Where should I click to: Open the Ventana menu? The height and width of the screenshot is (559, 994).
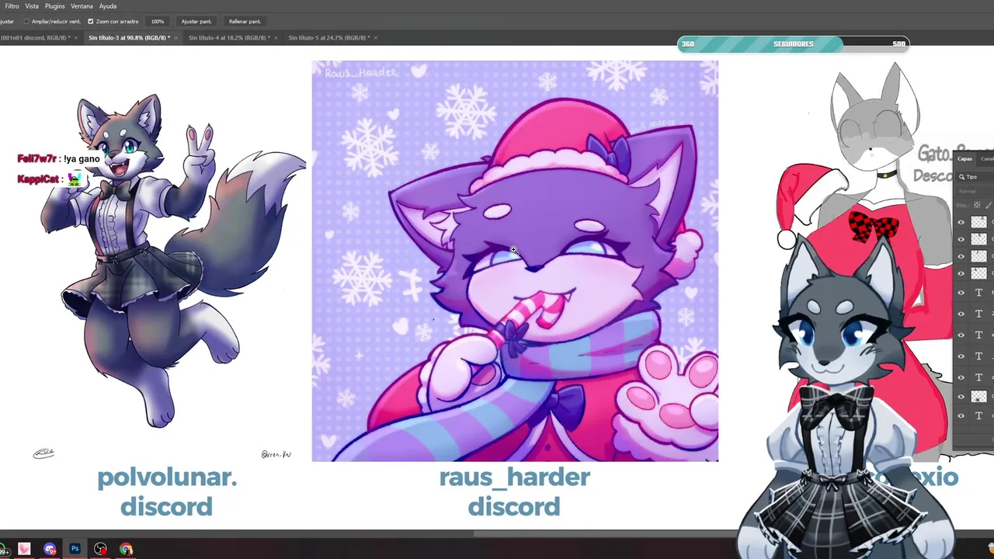coord(82,6)
